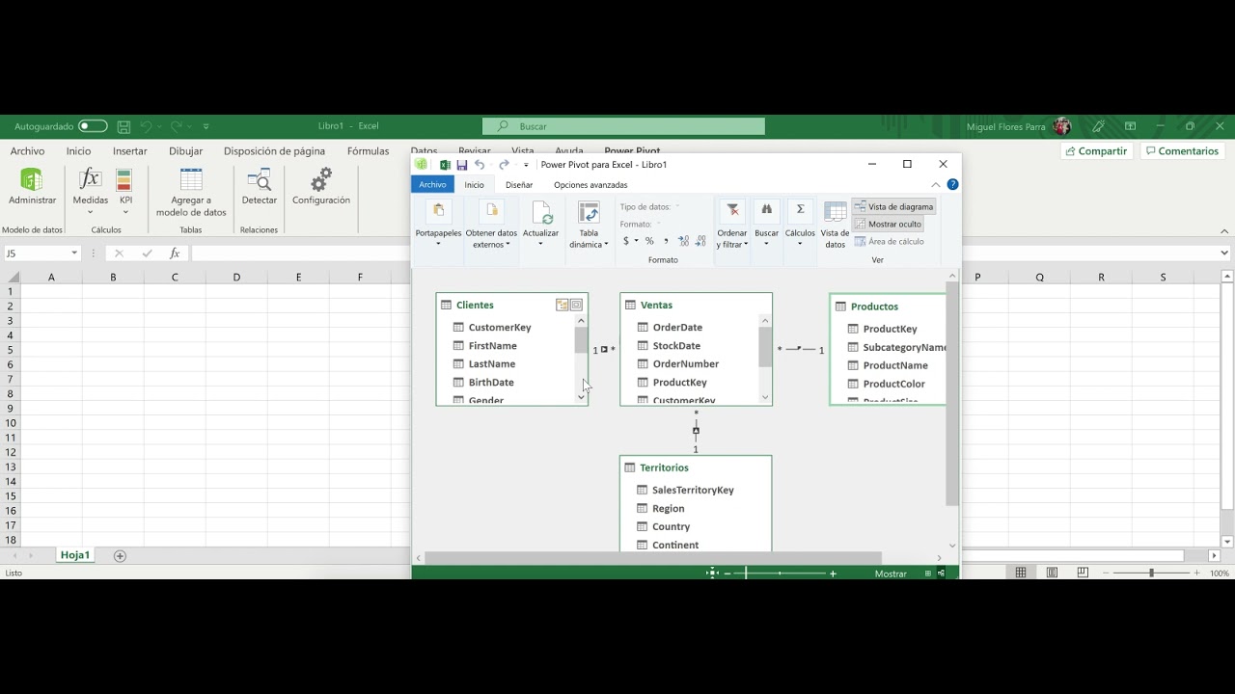Open Power Pivot Configuración gear
Image resolution: width=1235 pixels, height=694 pixels.
point(321,186)
